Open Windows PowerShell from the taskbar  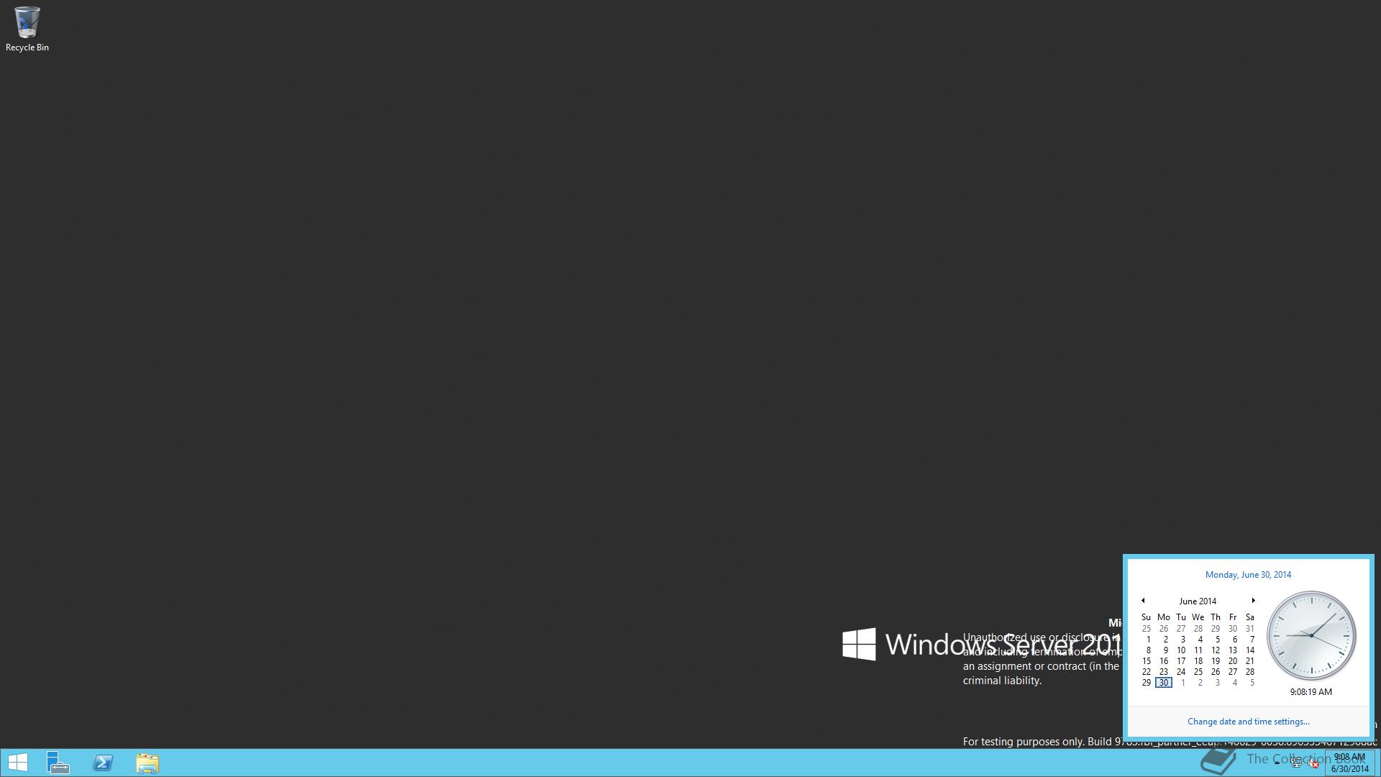(x=103, y=763)
